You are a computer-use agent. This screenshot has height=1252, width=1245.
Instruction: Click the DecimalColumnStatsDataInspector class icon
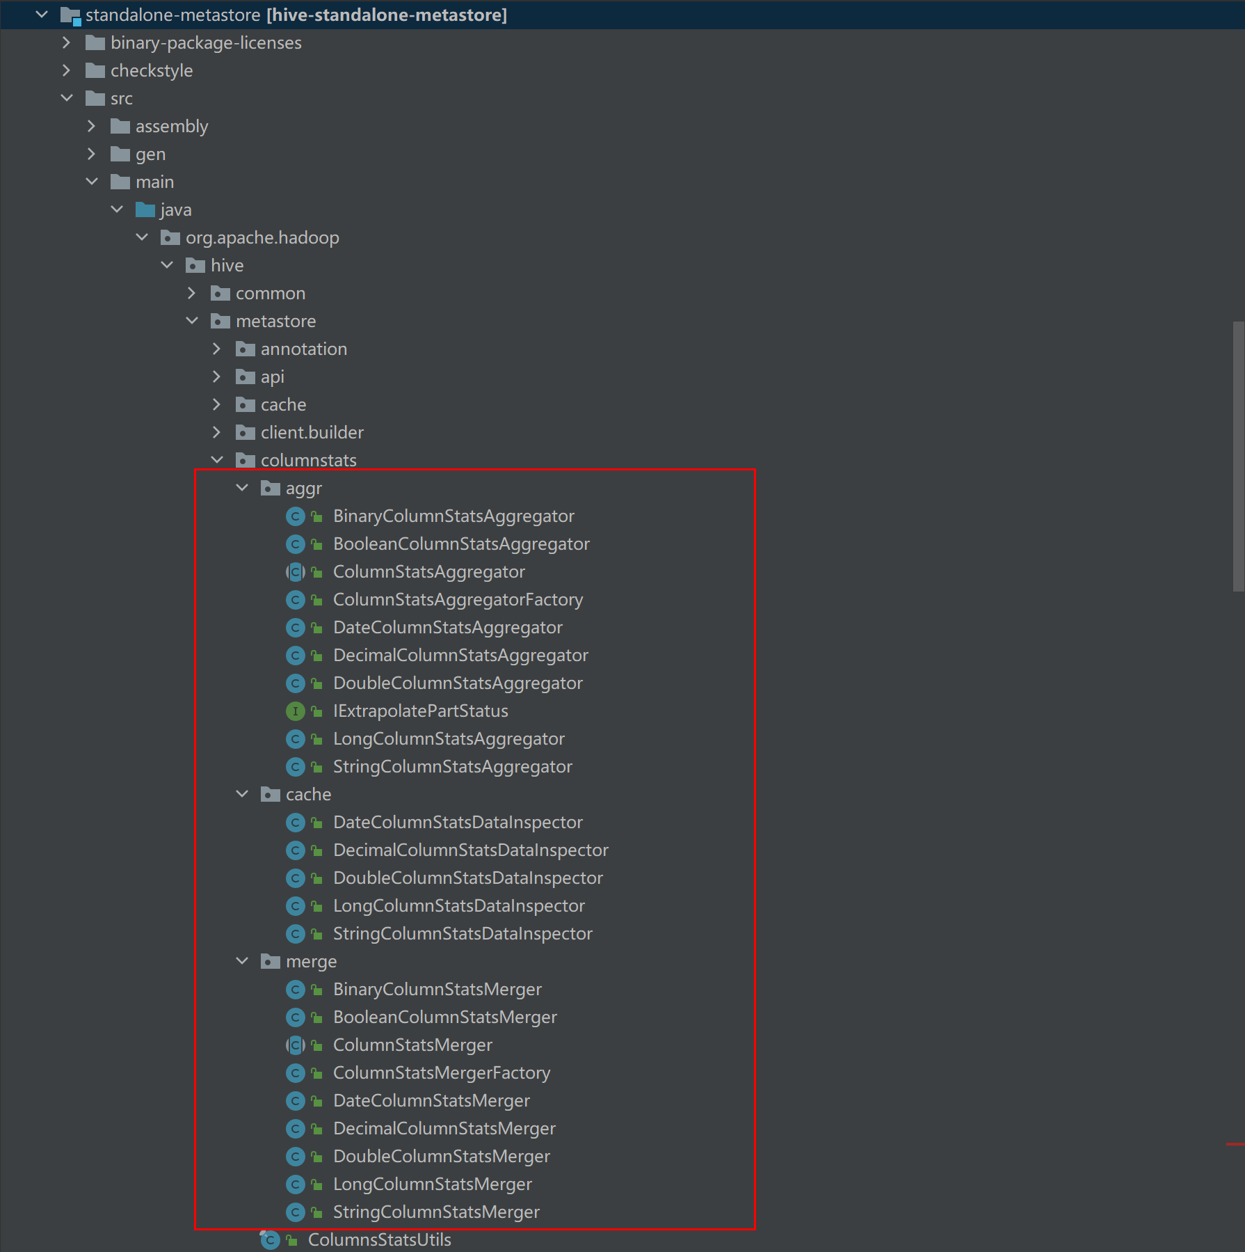(296, 850)
